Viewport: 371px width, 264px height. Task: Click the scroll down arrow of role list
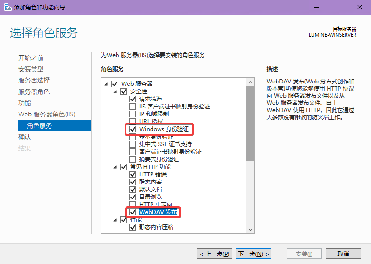pos(251,229)
